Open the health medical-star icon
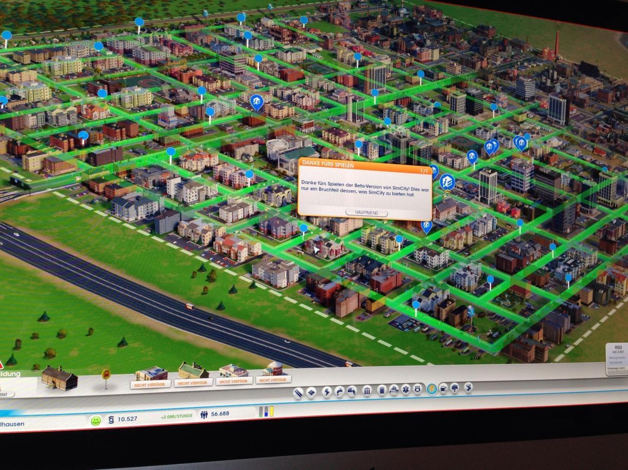 click(406, 389)
